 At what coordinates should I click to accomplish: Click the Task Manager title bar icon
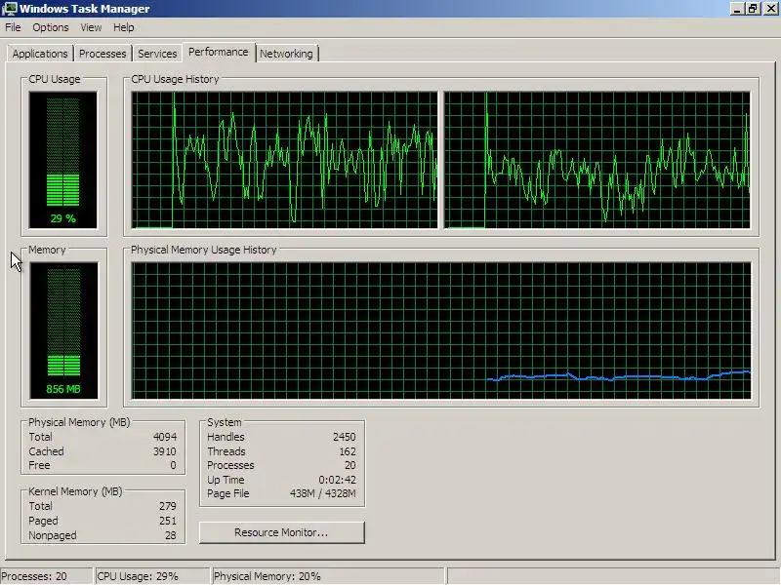coord(10,9)
